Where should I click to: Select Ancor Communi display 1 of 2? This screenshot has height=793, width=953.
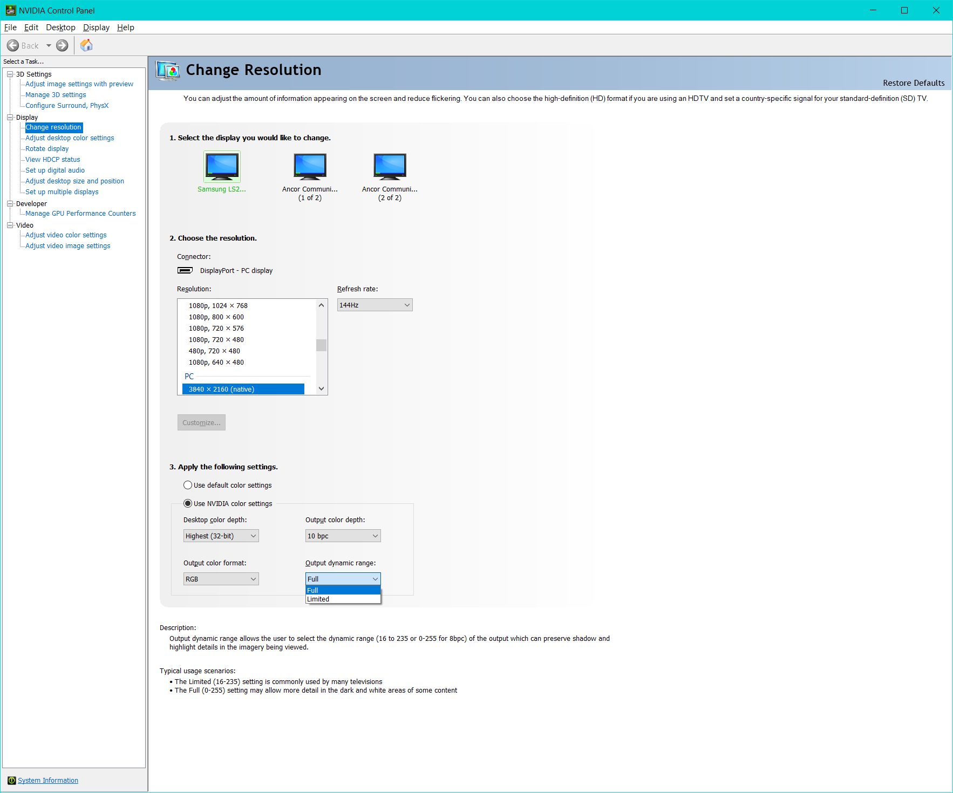coord(310,166)
